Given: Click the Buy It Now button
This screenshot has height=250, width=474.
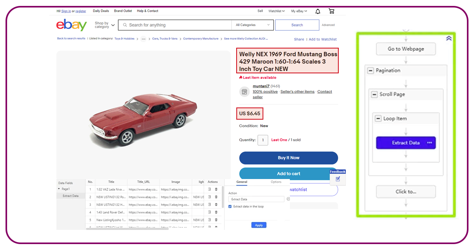Looking at the screenshot, I should click(289, 158).
